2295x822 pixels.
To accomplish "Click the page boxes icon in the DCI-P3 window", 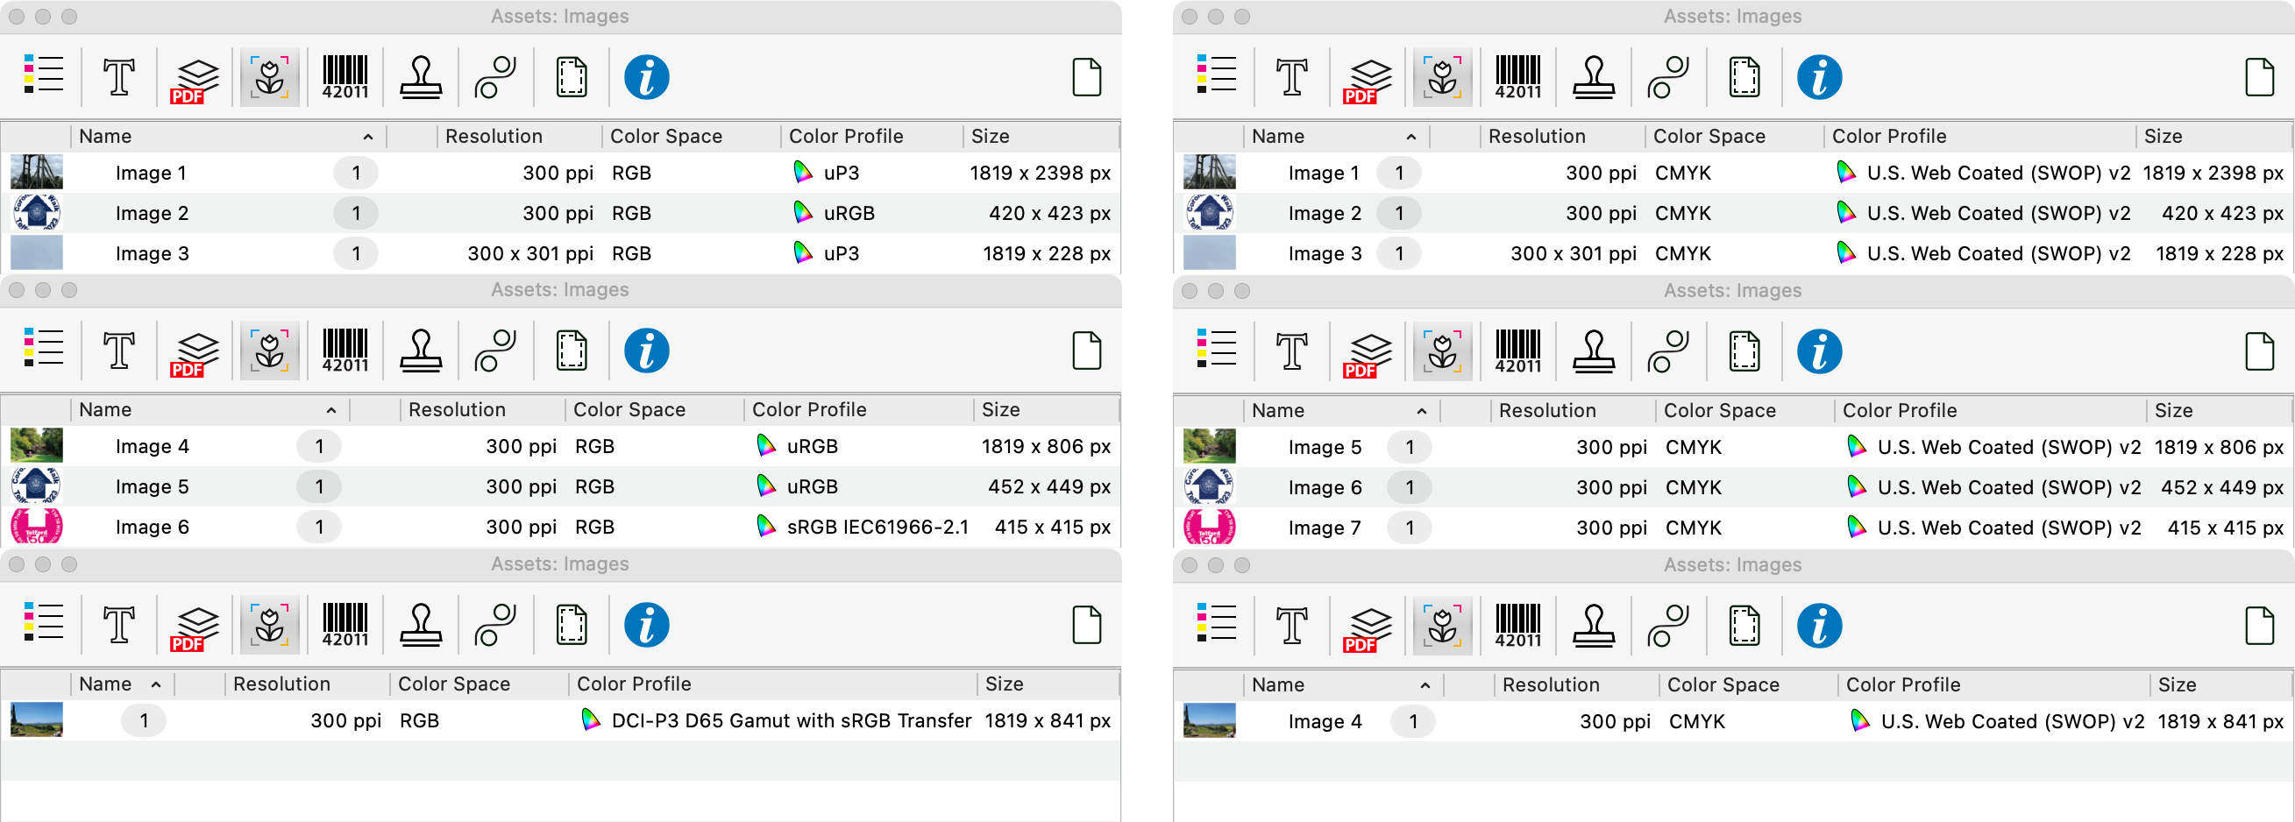I will pos(571,625).
